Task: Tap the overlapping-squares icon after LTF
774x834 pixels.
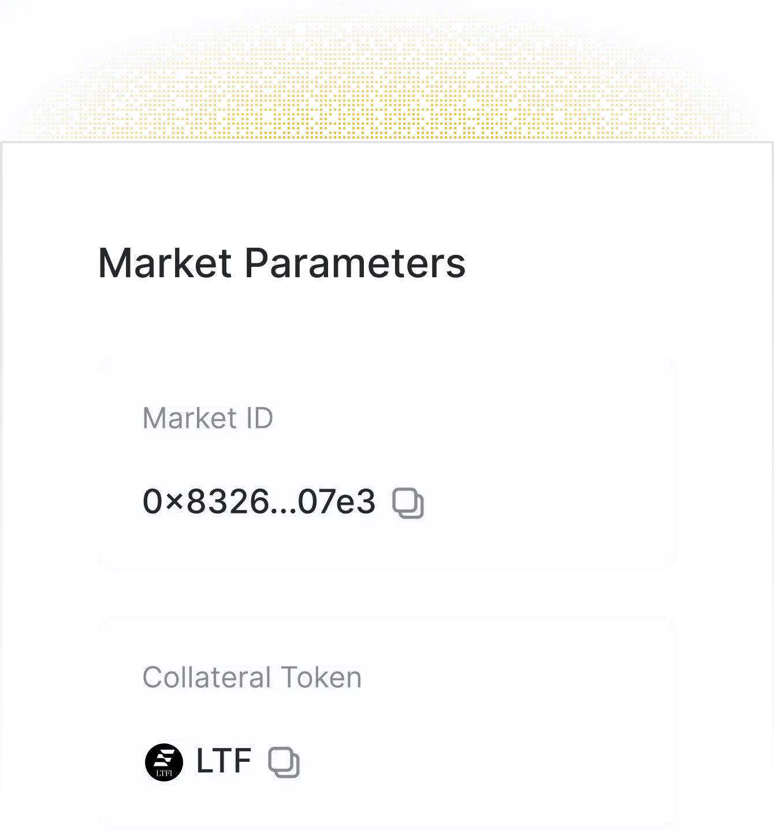Action: [x=284, y=762]
